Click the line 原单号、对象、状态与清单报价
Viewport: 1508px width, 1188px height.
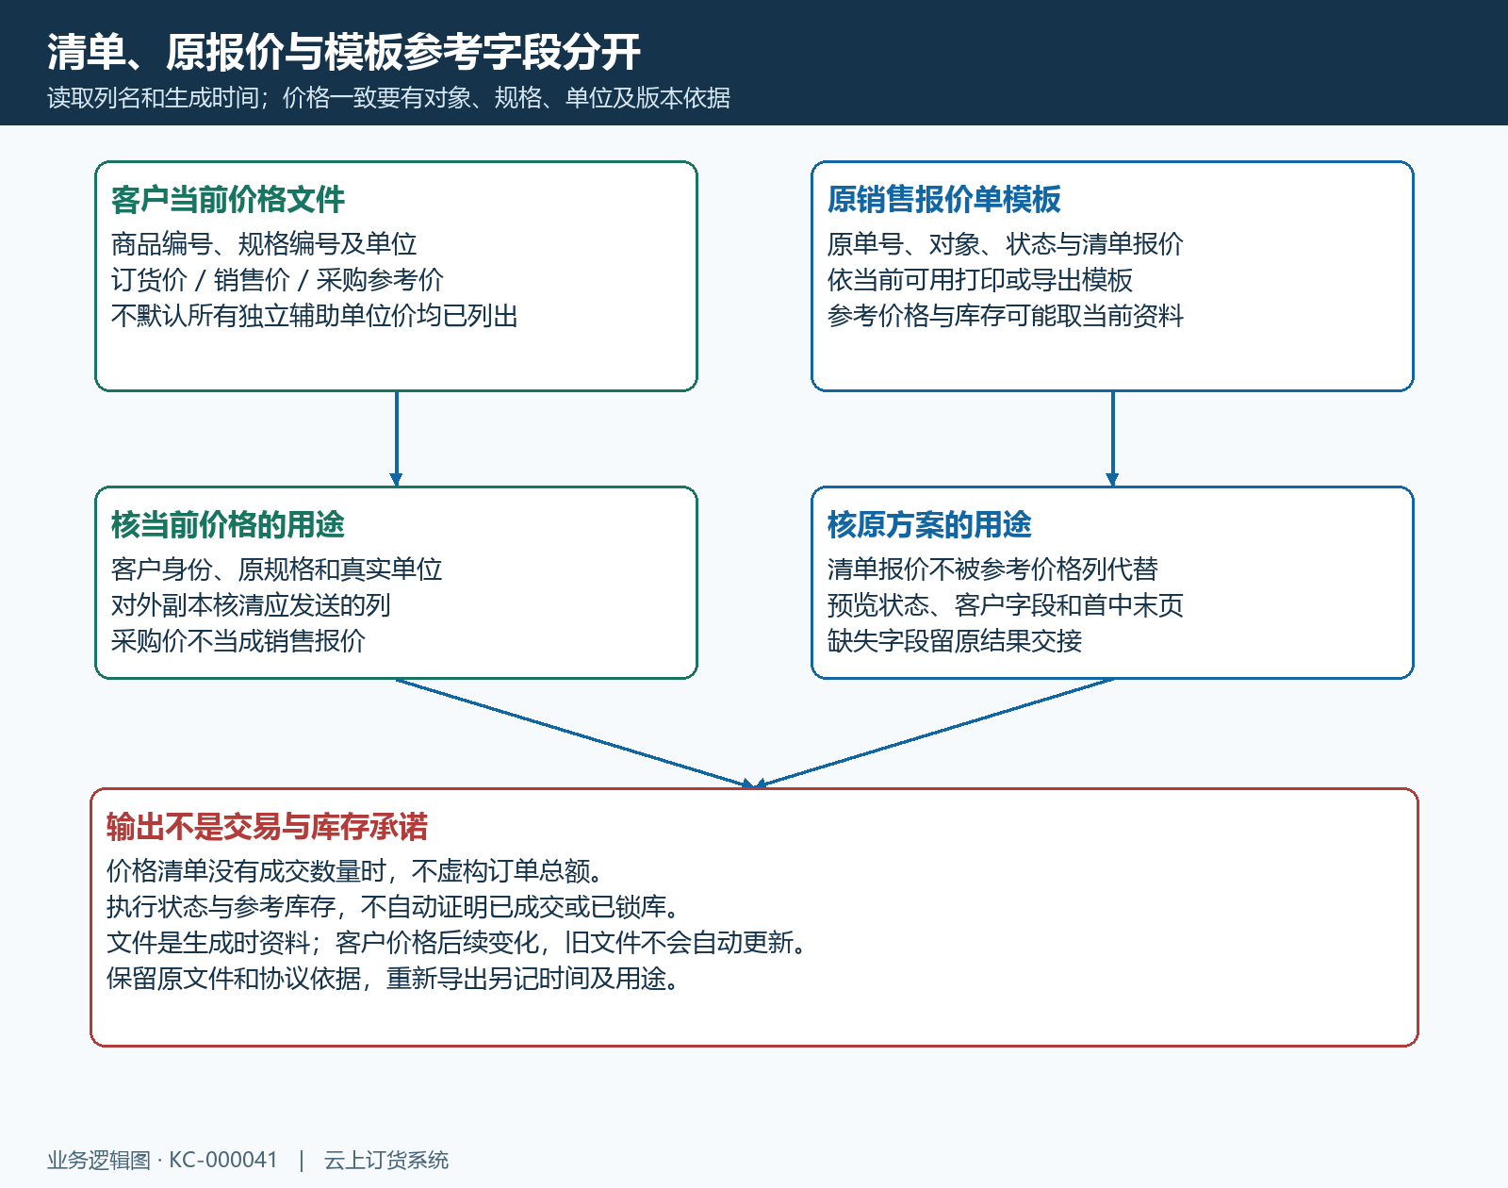1006,244
